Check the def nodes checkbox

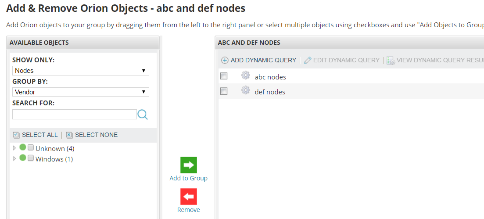pyautogui.click(x=224, y=91)
